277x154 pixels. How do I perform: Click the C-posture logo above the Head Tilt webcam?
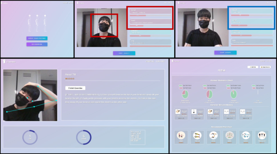[9, 62]
